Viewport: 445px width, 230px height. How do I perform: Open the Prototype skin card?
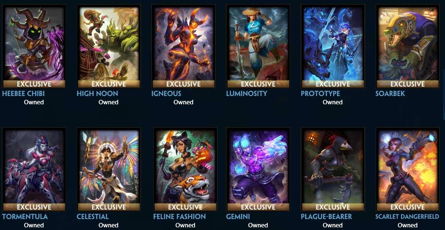pyautogui.click(x=333, y=46)
